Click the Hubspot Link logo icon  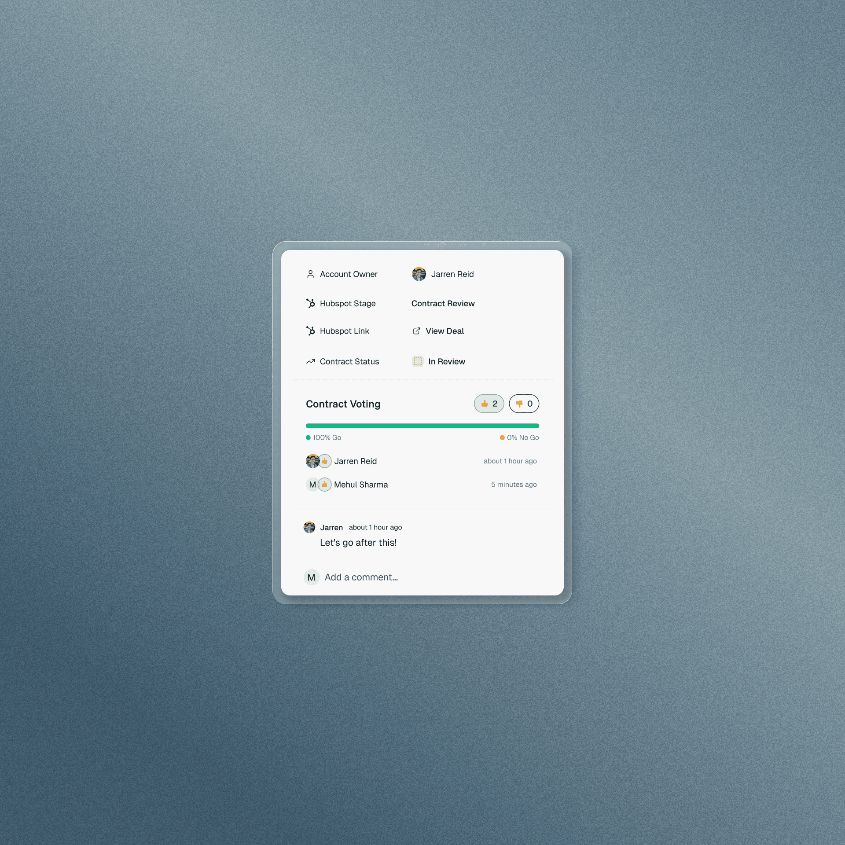pos(311,331)
